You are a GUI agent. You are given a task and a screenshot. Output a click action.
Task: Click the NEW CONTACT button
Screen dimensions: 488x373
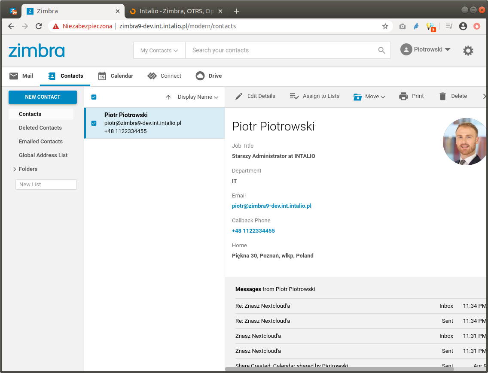coord(43,97)
